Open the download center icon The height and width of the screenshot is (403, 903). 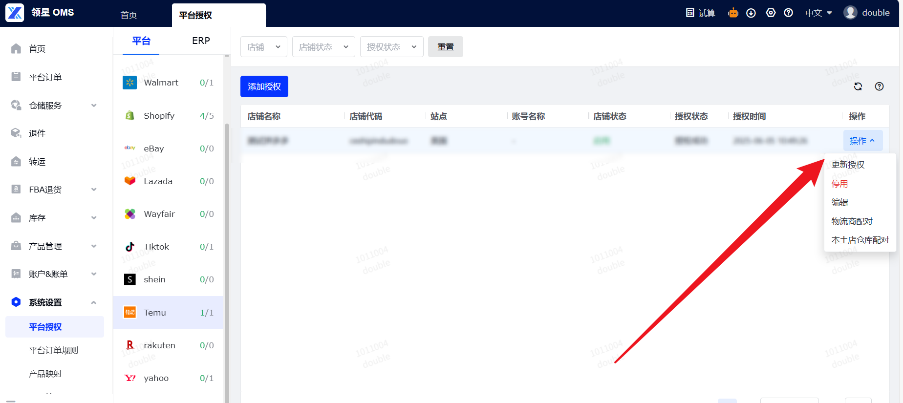tap(751, 13)
